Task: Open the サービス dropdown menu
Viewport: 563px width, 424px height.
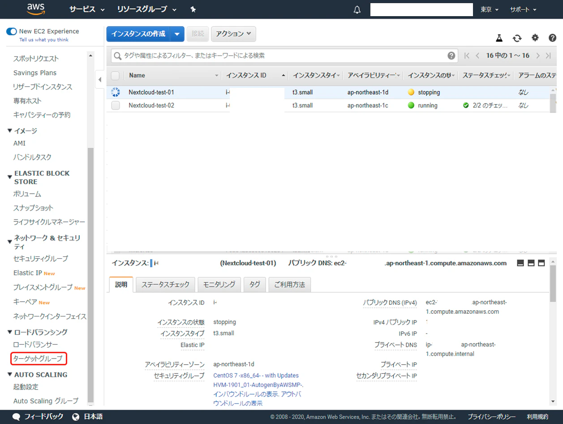Action: 87,9
